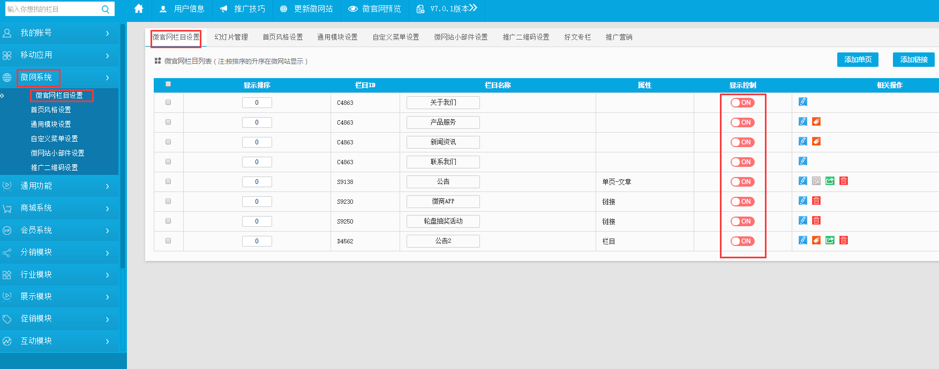Image resolution: width=939 pixels, height=369 pixels.
Task: Check the checkbox for 联系我们 row
Action: click(168, 162)
